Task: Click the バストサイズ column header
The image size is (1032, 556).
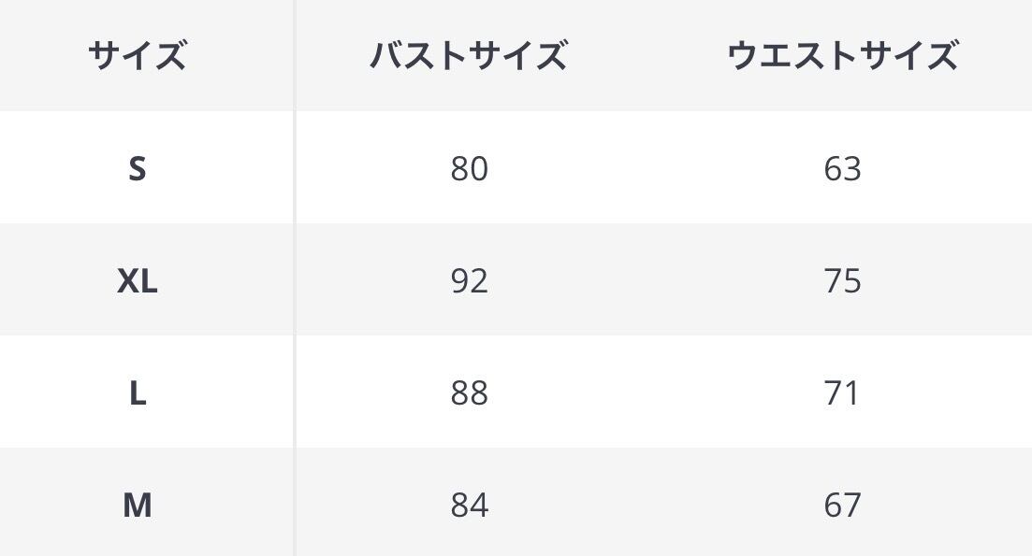Action: pos(468,56)
